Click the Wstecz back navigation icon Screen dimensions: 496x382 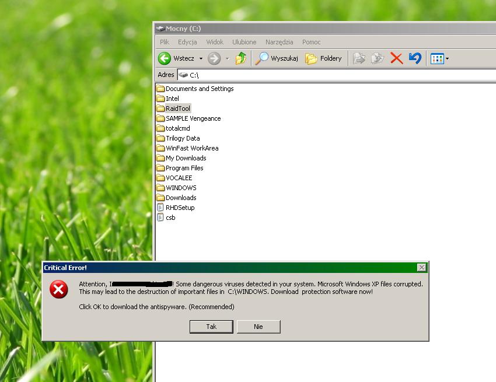coord(165,58)
